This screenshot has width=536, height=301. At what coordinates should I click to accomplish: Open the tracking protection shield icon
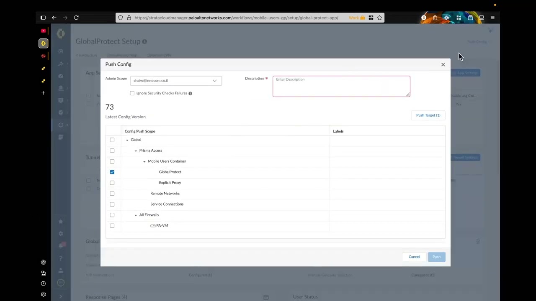click(121, 18)
